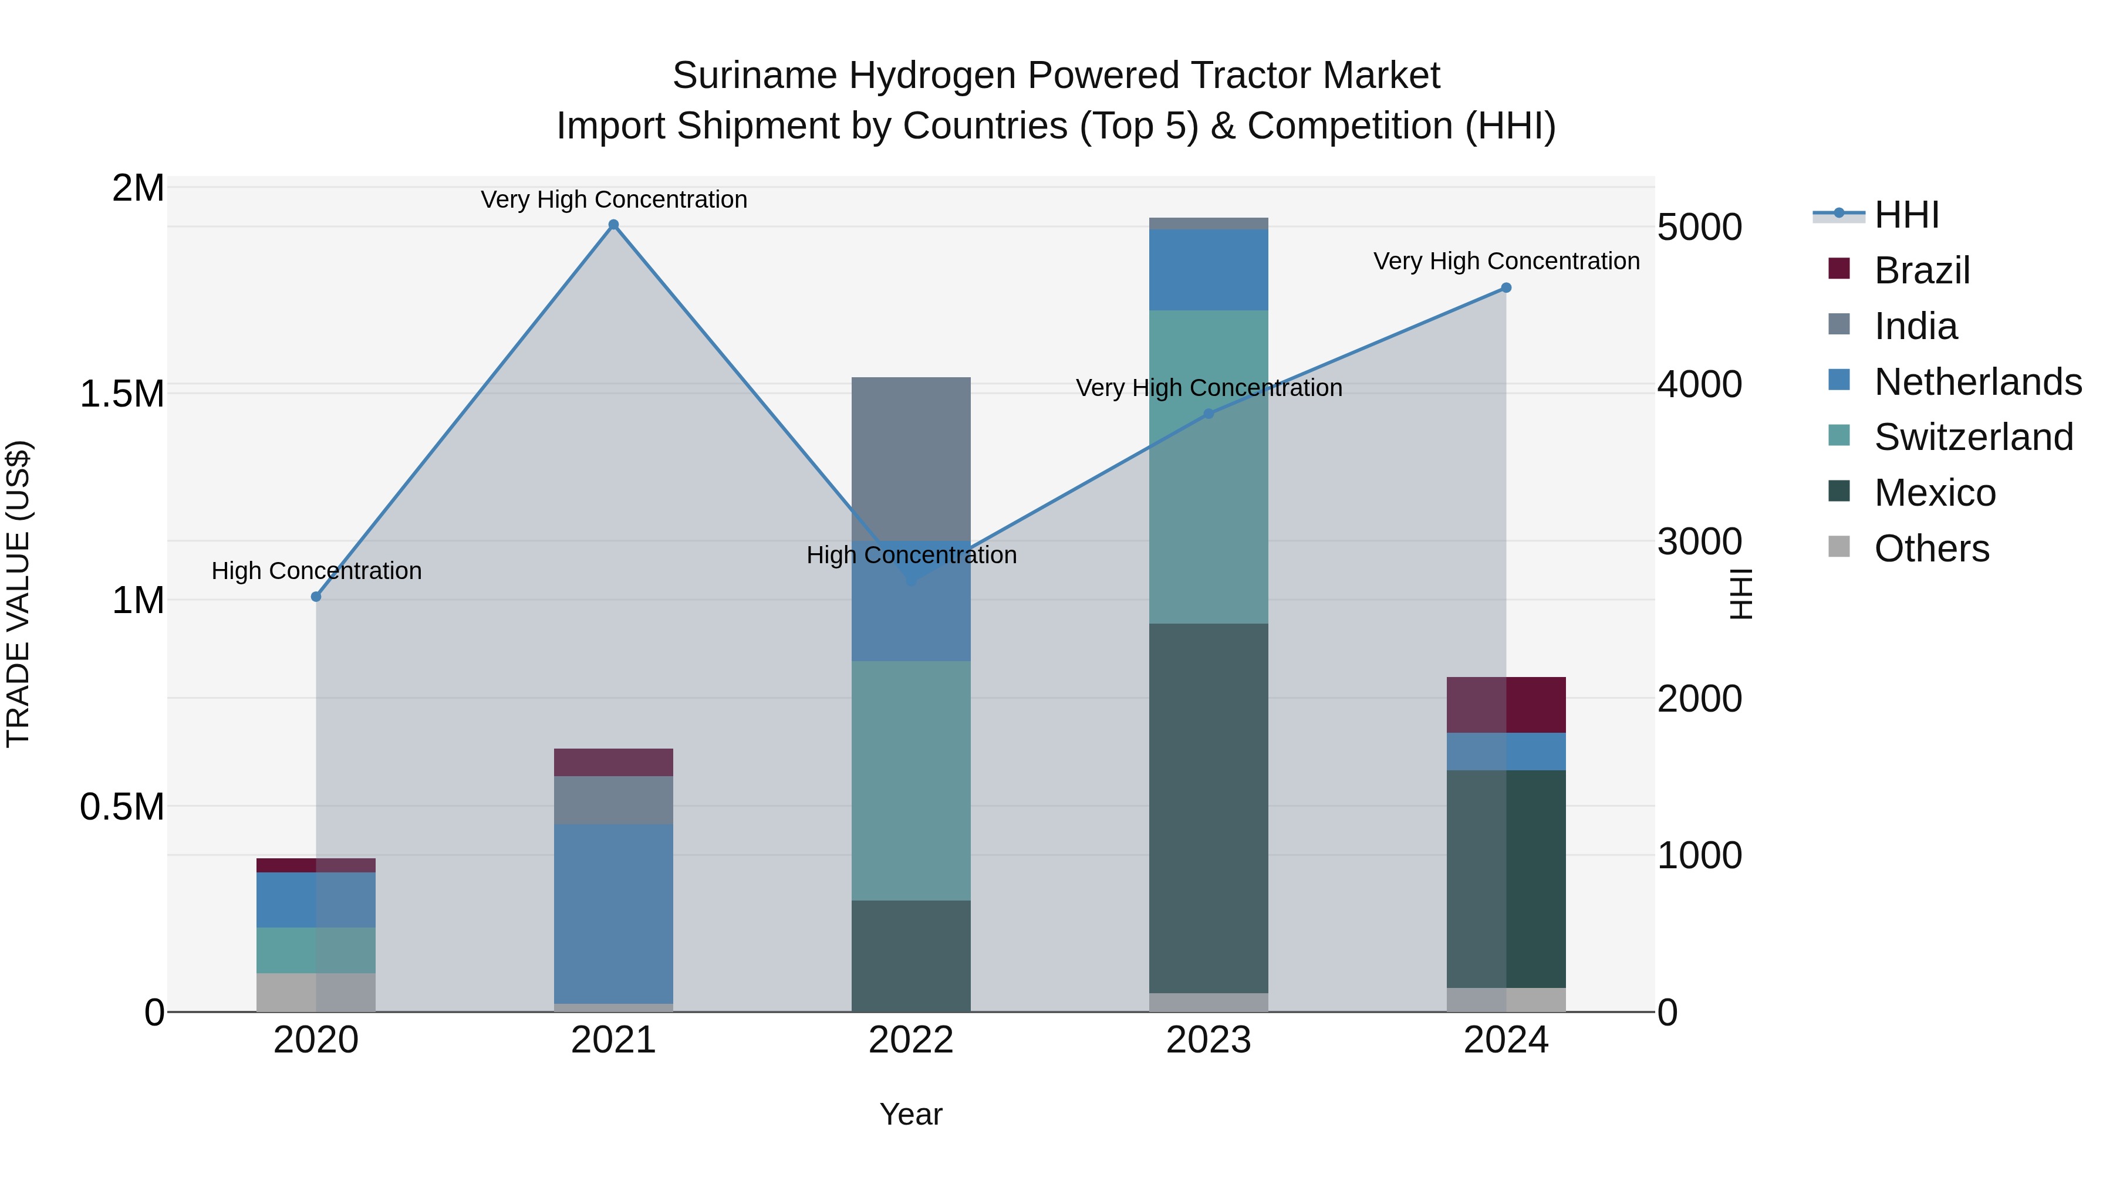Toggle the Mexico legend entry

click(x=1912, y=492)
